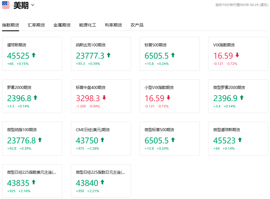The image size is (270, 199).
Task: Click the price 43750
Action: pos(87,140)
